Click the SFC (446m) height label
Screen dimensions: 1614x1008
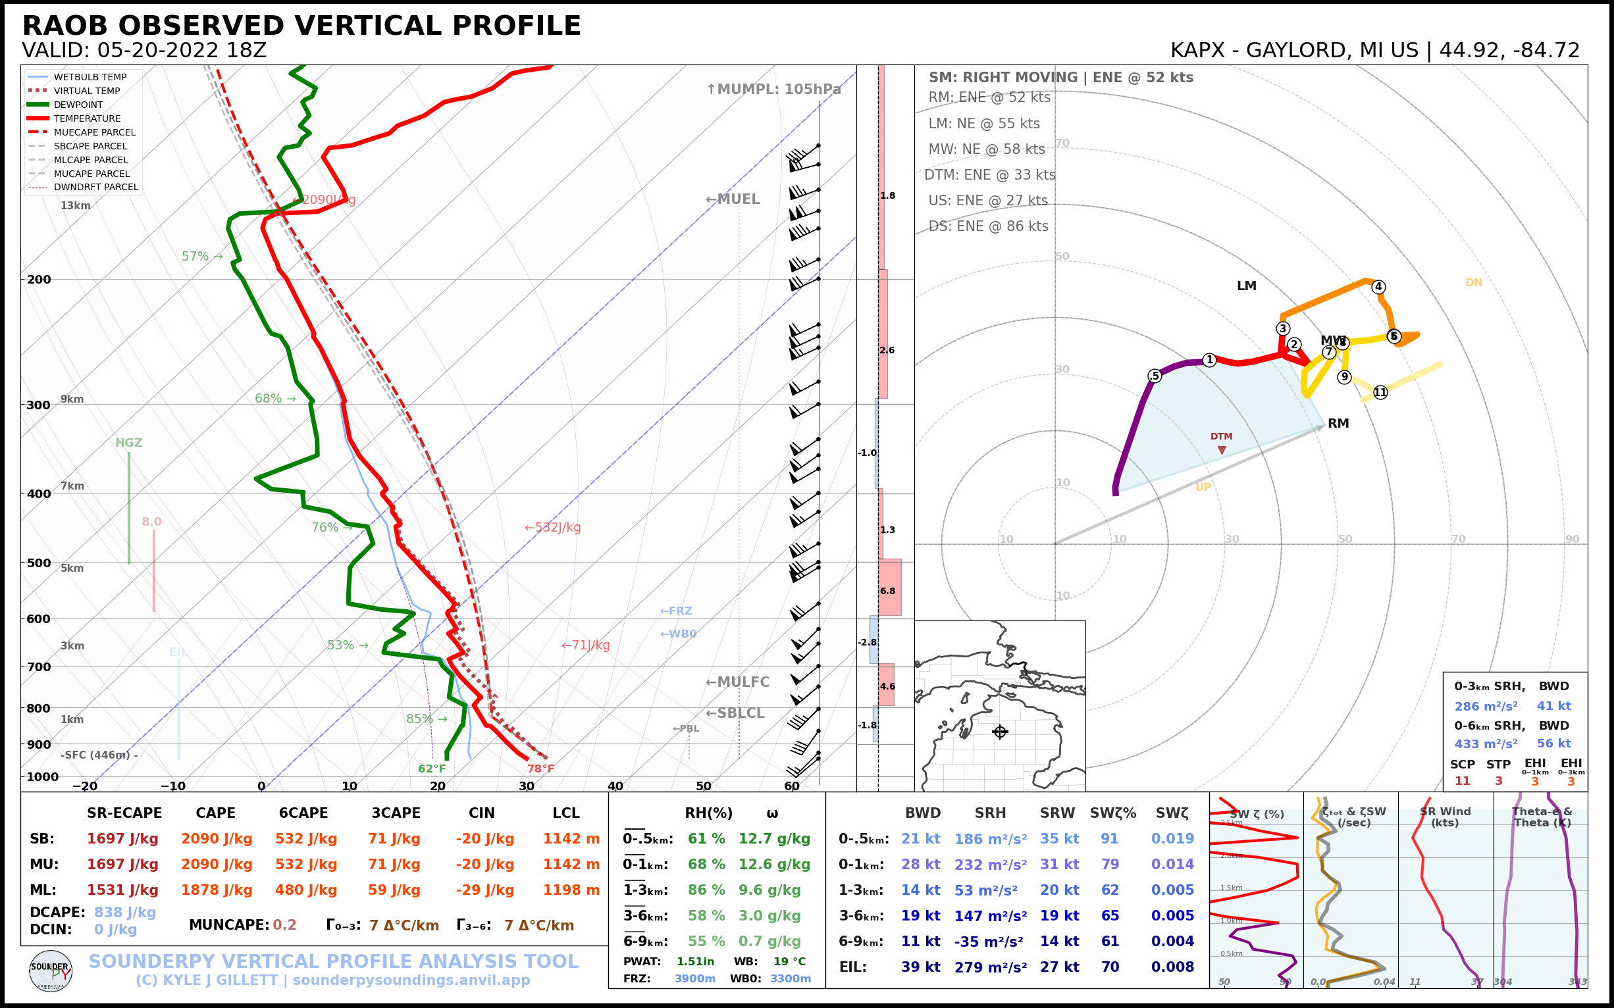coord(99,755)
